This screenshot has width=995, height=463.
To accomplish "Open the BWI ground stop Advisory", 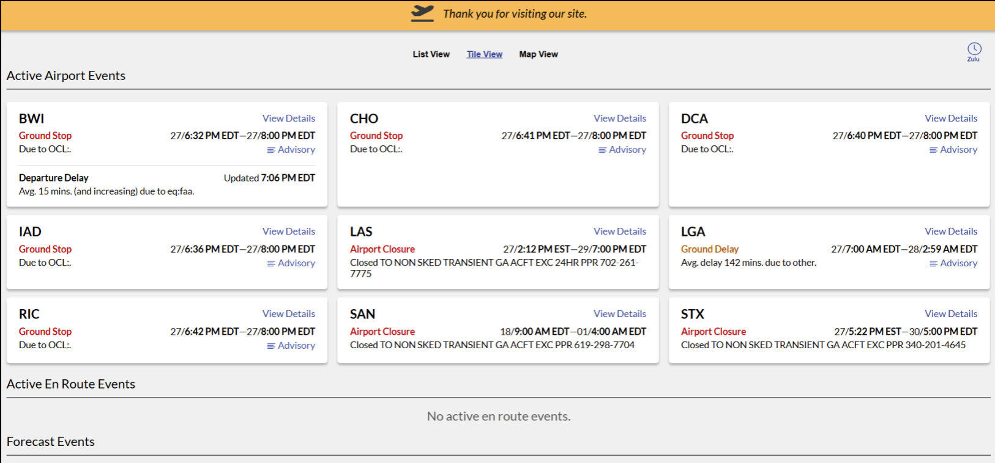I will [291, 150].
